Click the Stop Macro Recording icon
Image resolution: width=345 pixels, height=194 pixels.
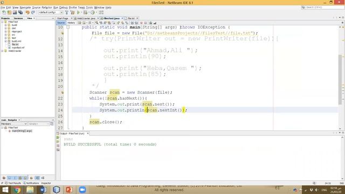(x=146, y=23)
